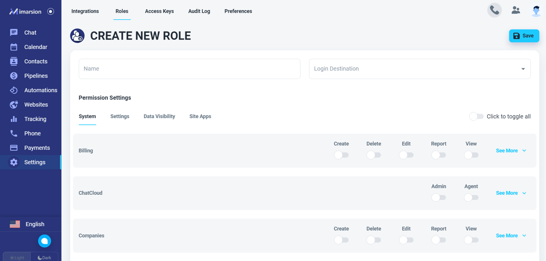Open the Login Destination dropdown
Image resolution: width=546 pixels, height=261 pixels.
pyautogui.click(x=420, y=69)
